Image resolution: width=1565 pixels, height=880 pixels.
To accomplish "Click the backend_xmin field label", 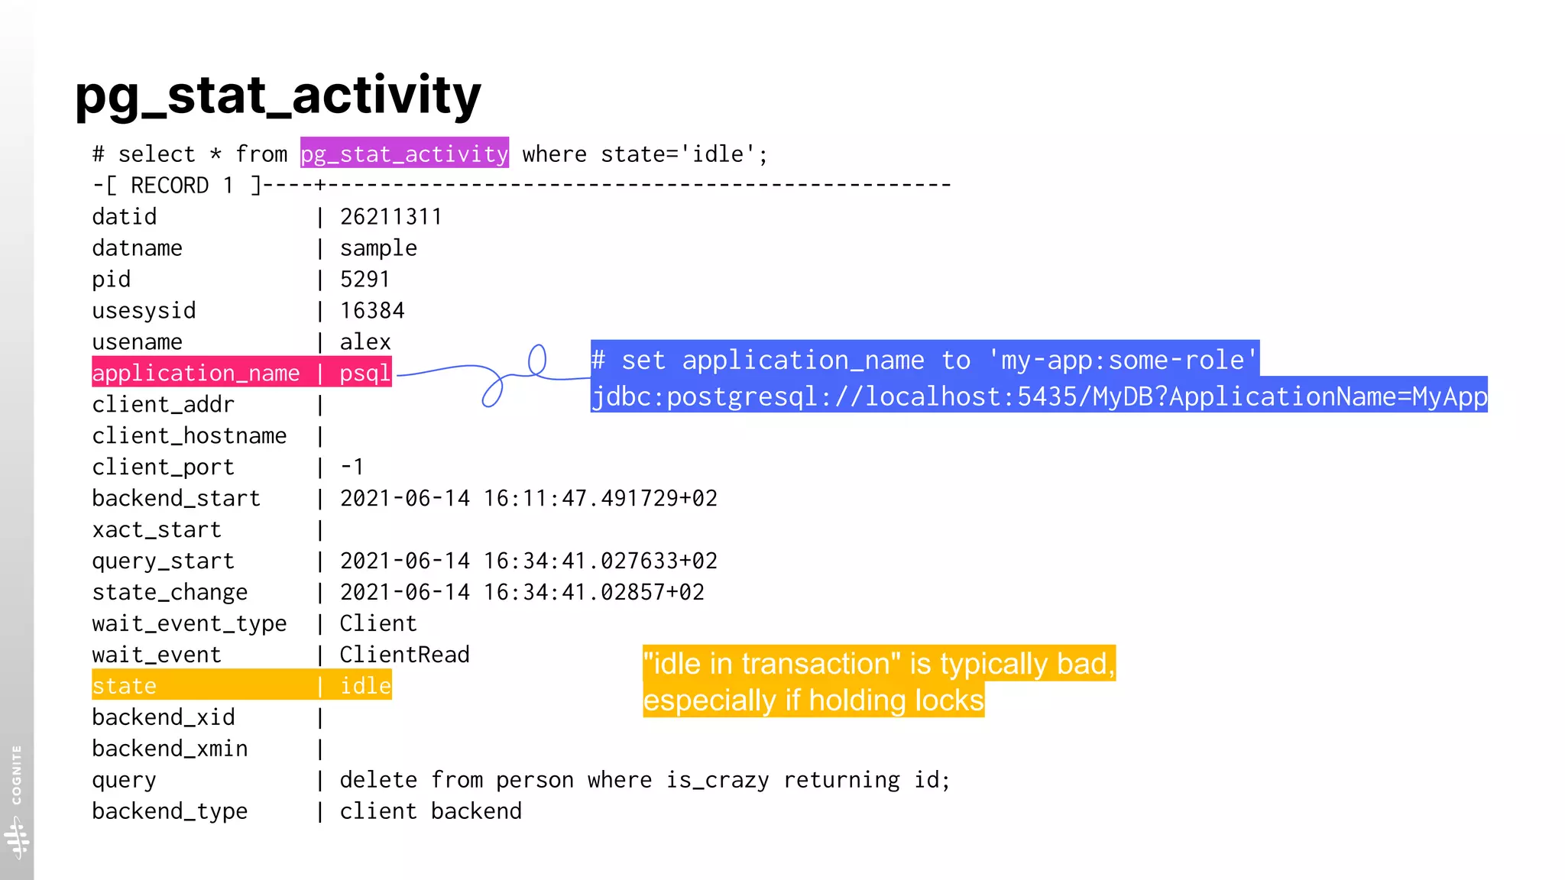I will pyautogui.click(x=170, y=749).
